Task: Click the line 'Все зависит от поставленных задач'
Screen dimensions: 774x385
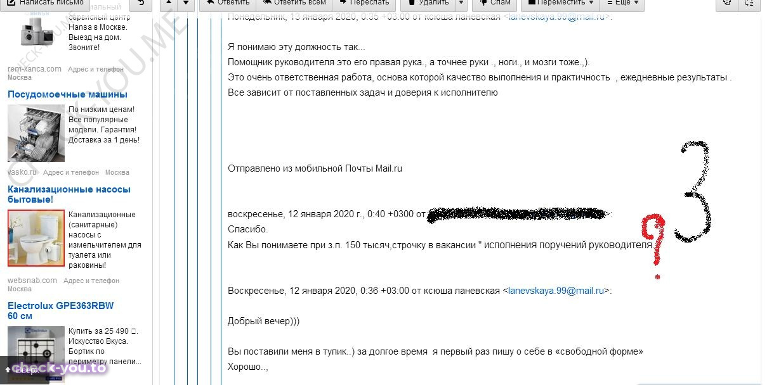Action: 363,92
